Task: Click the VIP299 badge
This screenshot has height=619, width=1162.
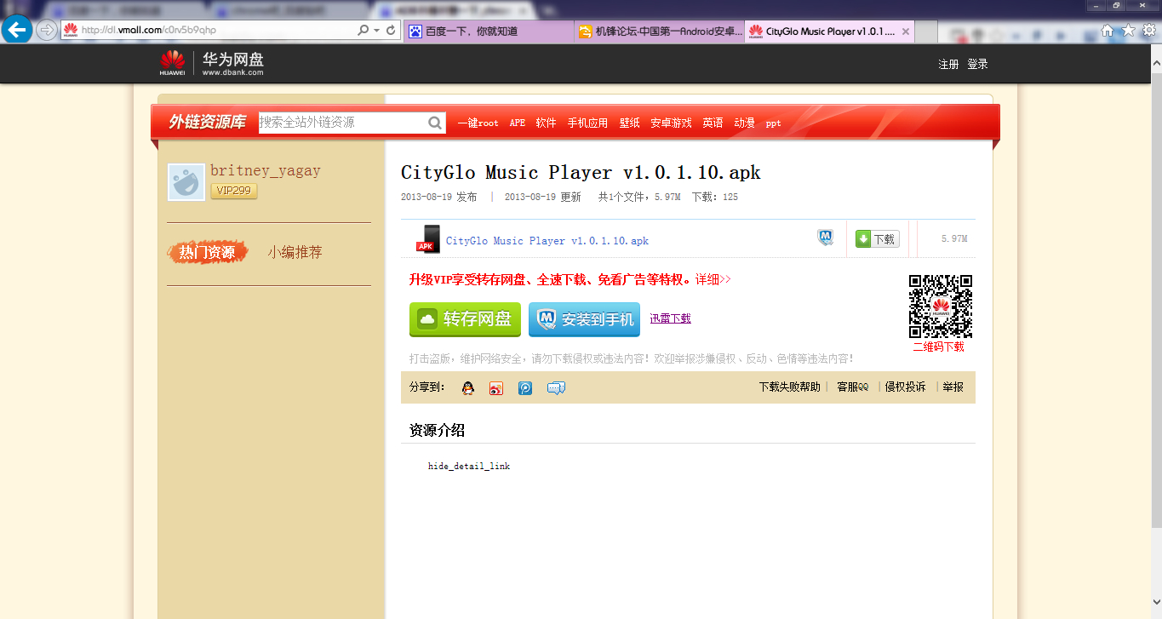Action: (x=234, y=191)
